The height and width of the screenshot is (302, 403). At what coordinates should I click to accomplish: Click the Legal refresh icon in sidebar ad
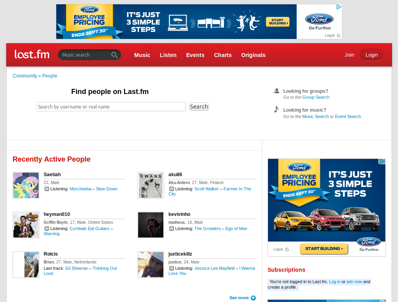(x=287, y=249)
